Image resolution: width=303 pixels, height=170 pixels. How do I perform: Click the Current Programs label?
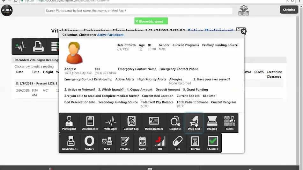tap(186, 45)
